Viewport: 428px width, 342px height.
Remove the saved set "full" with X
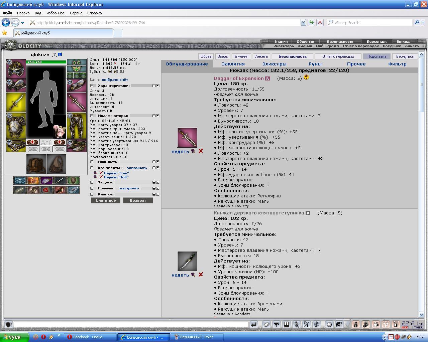(x=101, y=177)
